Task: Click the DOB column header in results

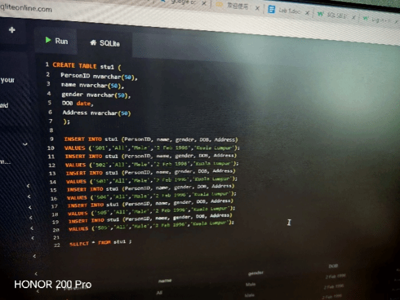Action: pyautogui.click(x=333, y=266)
